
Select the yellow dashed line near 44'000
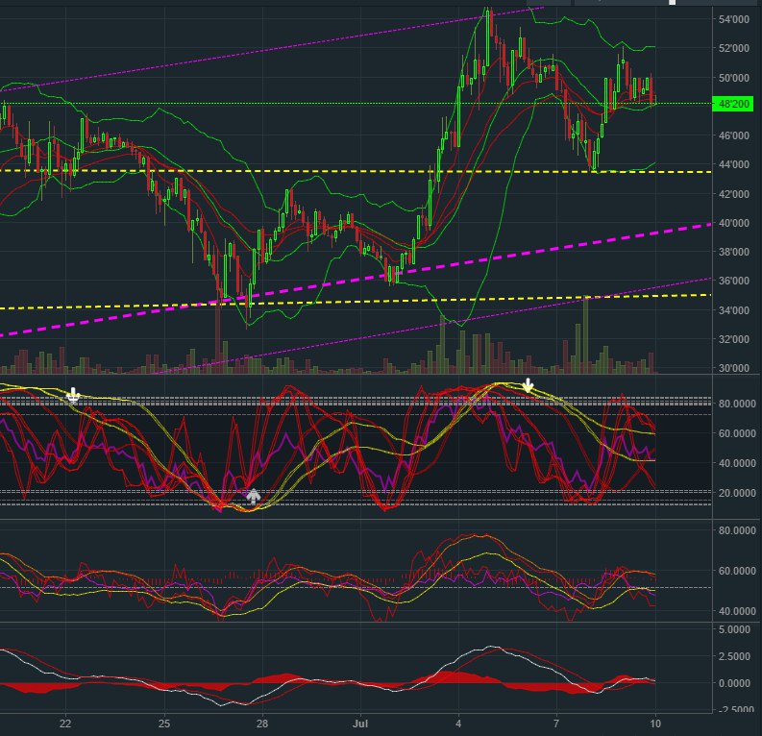pos(356,171)
